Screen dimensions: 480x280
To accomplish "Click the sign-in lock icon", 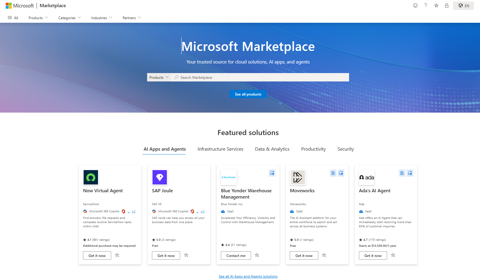I will click(x=447, y=5).
